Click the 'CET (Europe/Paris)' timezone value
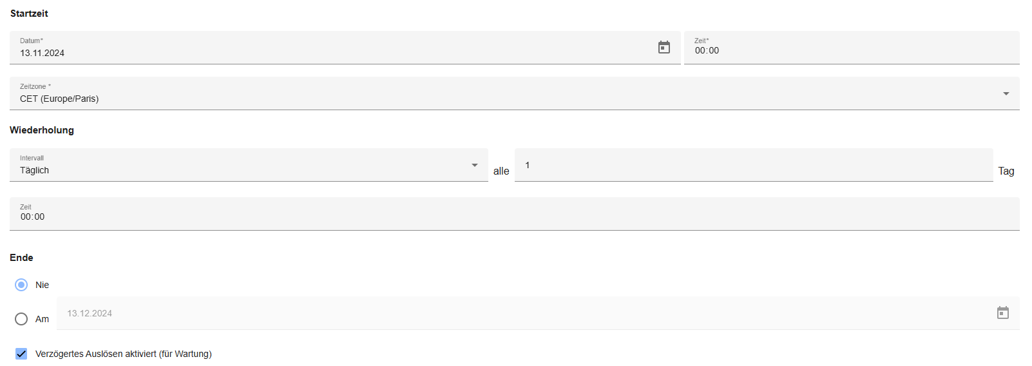Screen dimensions: 1032x366 [x=59, y=99]
